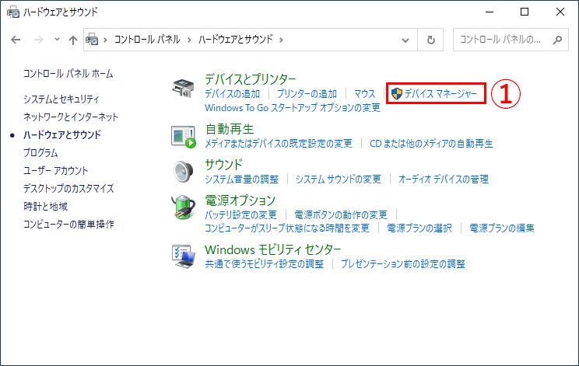Open システムとセキュリティ in sidebar
Viewport: 579px width, 366px height.
[x=61, y=99]
